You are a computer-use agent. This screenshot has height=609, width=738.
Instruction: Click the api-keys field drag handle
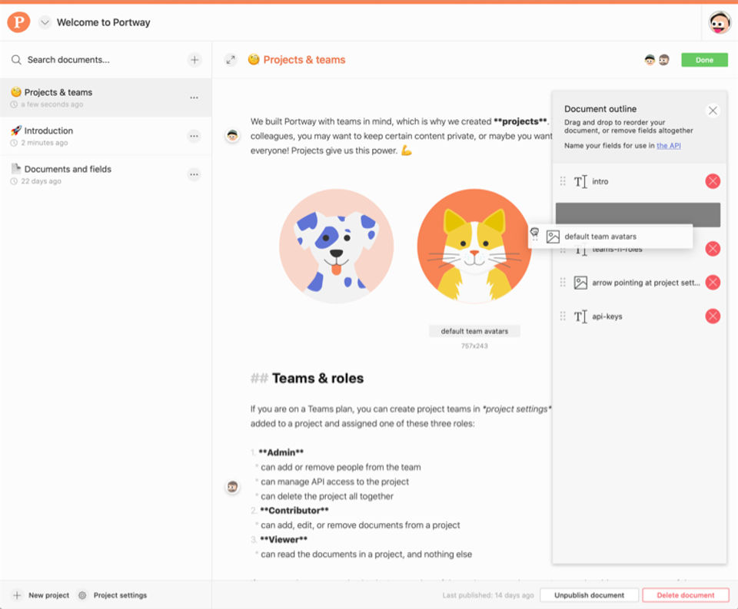(563, 316)
